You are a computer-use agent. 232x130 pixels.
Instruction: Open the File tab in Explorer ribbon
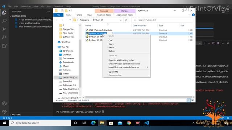pos(58,15)
